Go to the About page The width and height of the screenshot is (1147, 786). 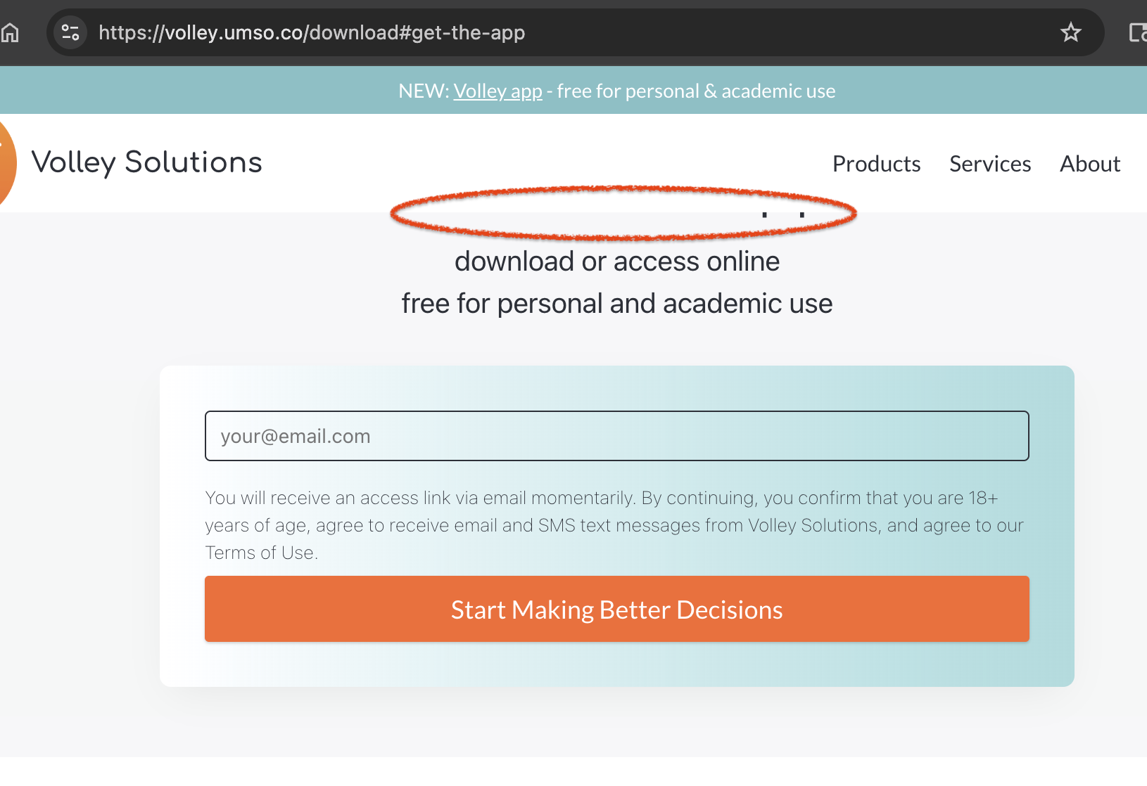[1090, 164]
